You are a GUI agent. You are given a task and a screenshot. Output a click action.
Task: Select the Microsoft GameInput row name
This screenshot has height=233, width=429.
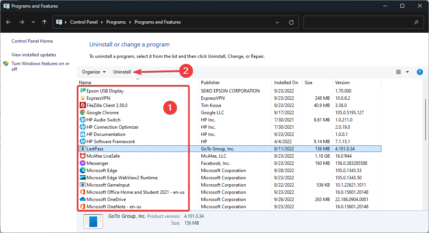(x=108, y=185)
